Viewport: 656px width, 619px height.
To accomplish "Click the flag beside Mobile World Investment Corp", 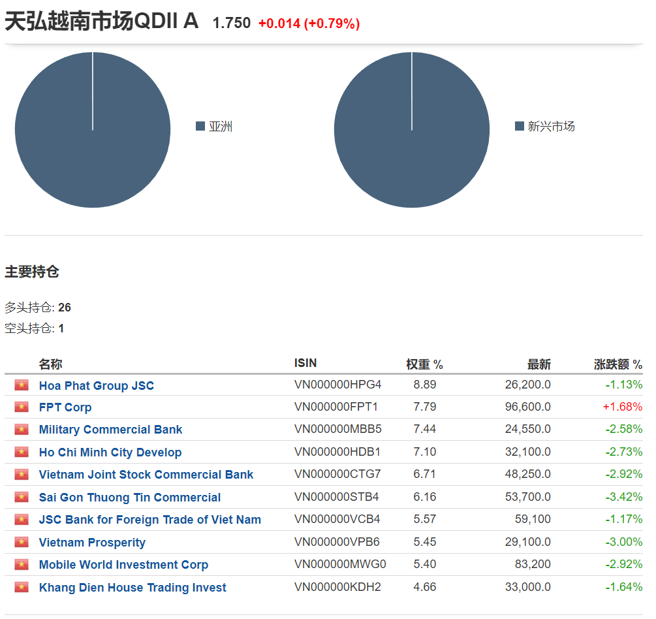I will tap(22, 565).
